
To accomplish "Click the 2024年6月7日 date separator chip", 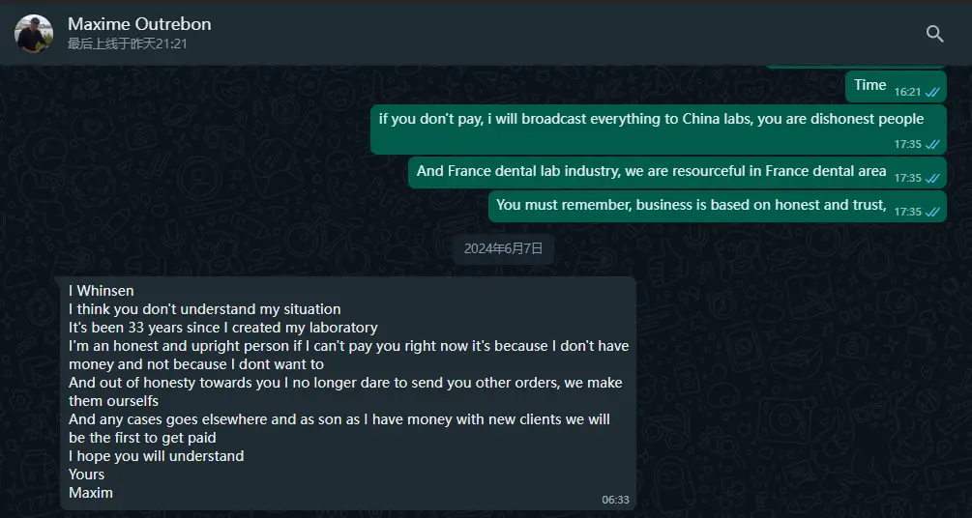I will click(503, 249).
